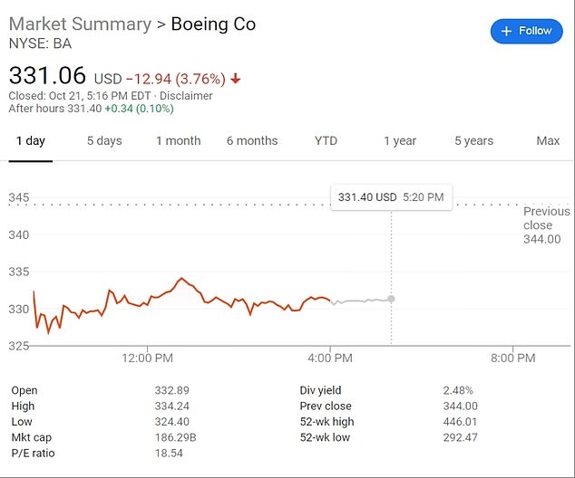Switch to the 5 days tab
Viewport: 575px width, 478px height.
pyautogui.click(x=104, y=141)
